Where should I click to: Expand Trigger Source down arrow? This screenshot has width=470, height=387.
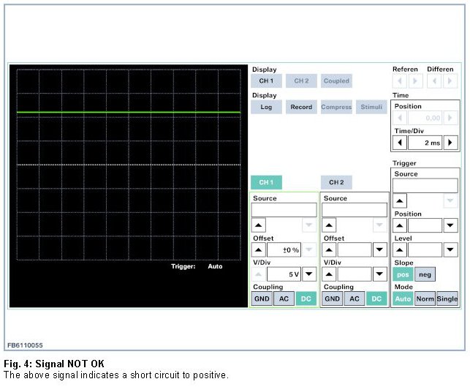pyautogui.click(x=451, y=201)
